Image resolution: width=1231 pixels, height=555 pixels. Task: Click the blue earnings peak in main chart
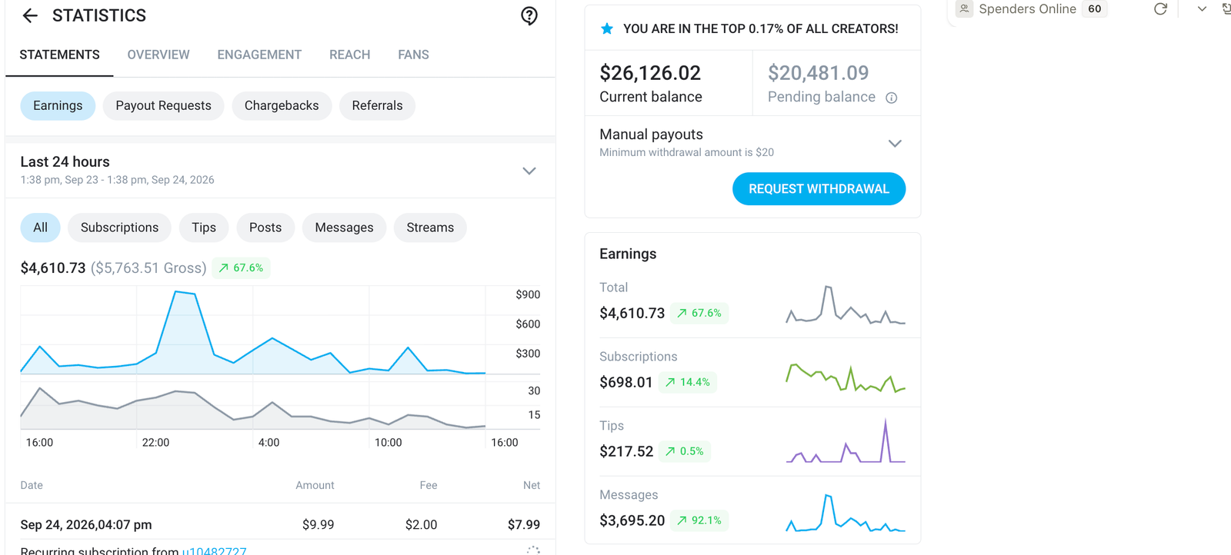point(183,294)
